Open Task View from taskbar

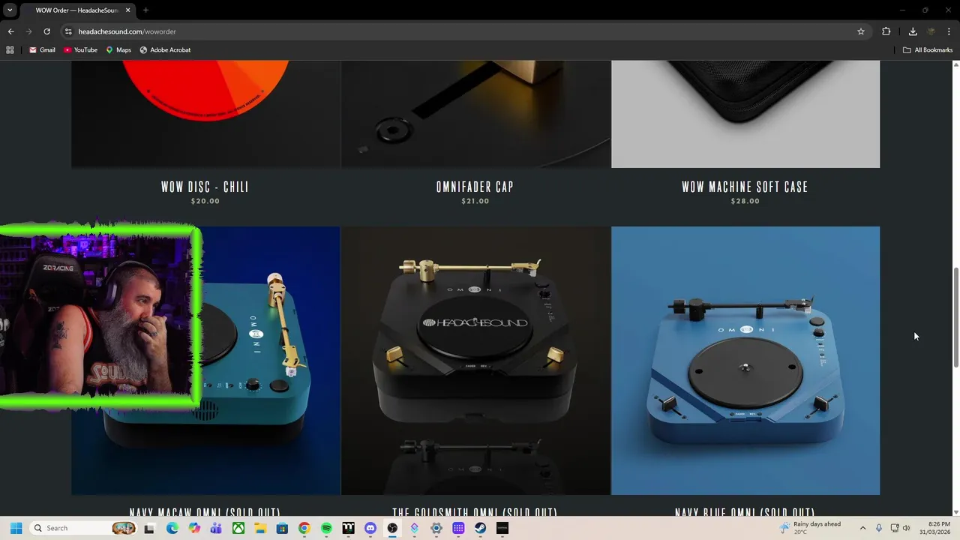(149, 528)
